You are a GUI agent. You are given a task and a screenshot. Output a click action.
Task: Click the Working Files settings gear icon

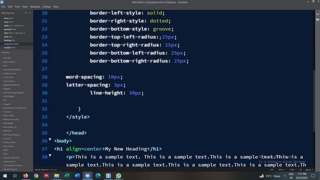(x=26, y=13)
